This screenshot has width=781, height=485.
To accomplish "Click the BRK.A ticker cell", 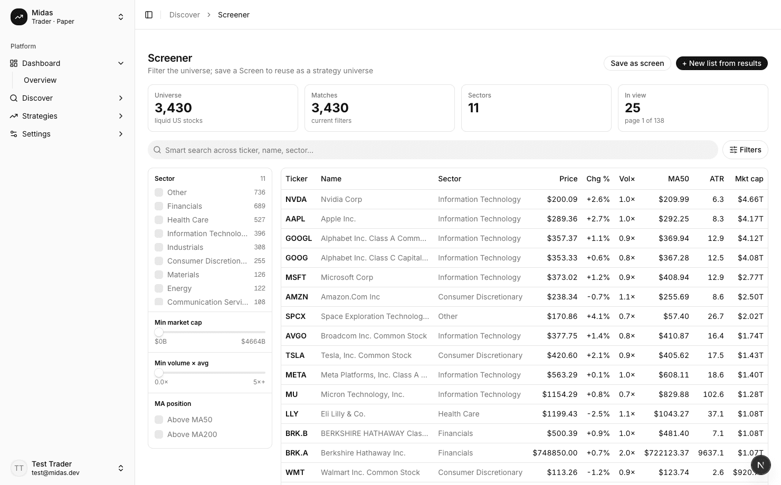I will click(x=297, y=453).
